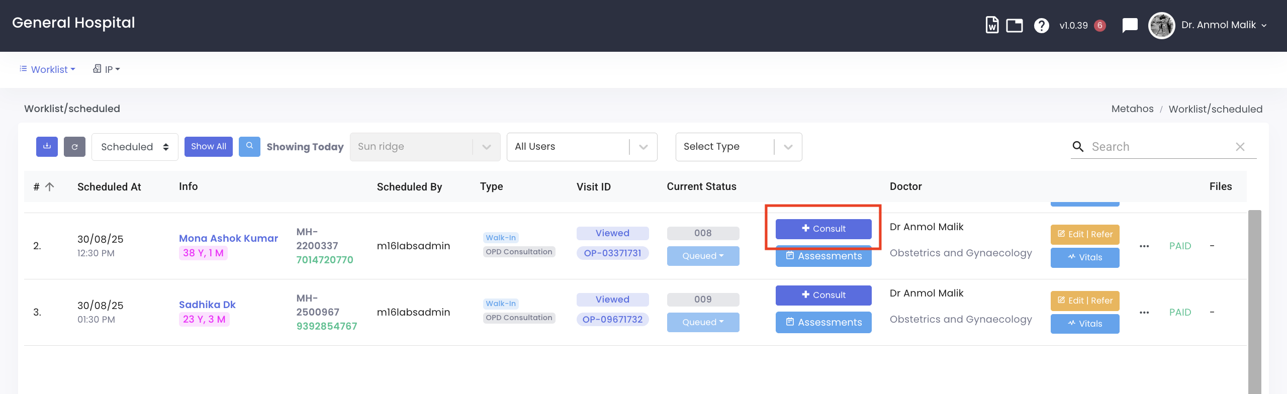Click the download worklist icon button
This screenshot has width=1287, height=394.
[x=47, y=147]
